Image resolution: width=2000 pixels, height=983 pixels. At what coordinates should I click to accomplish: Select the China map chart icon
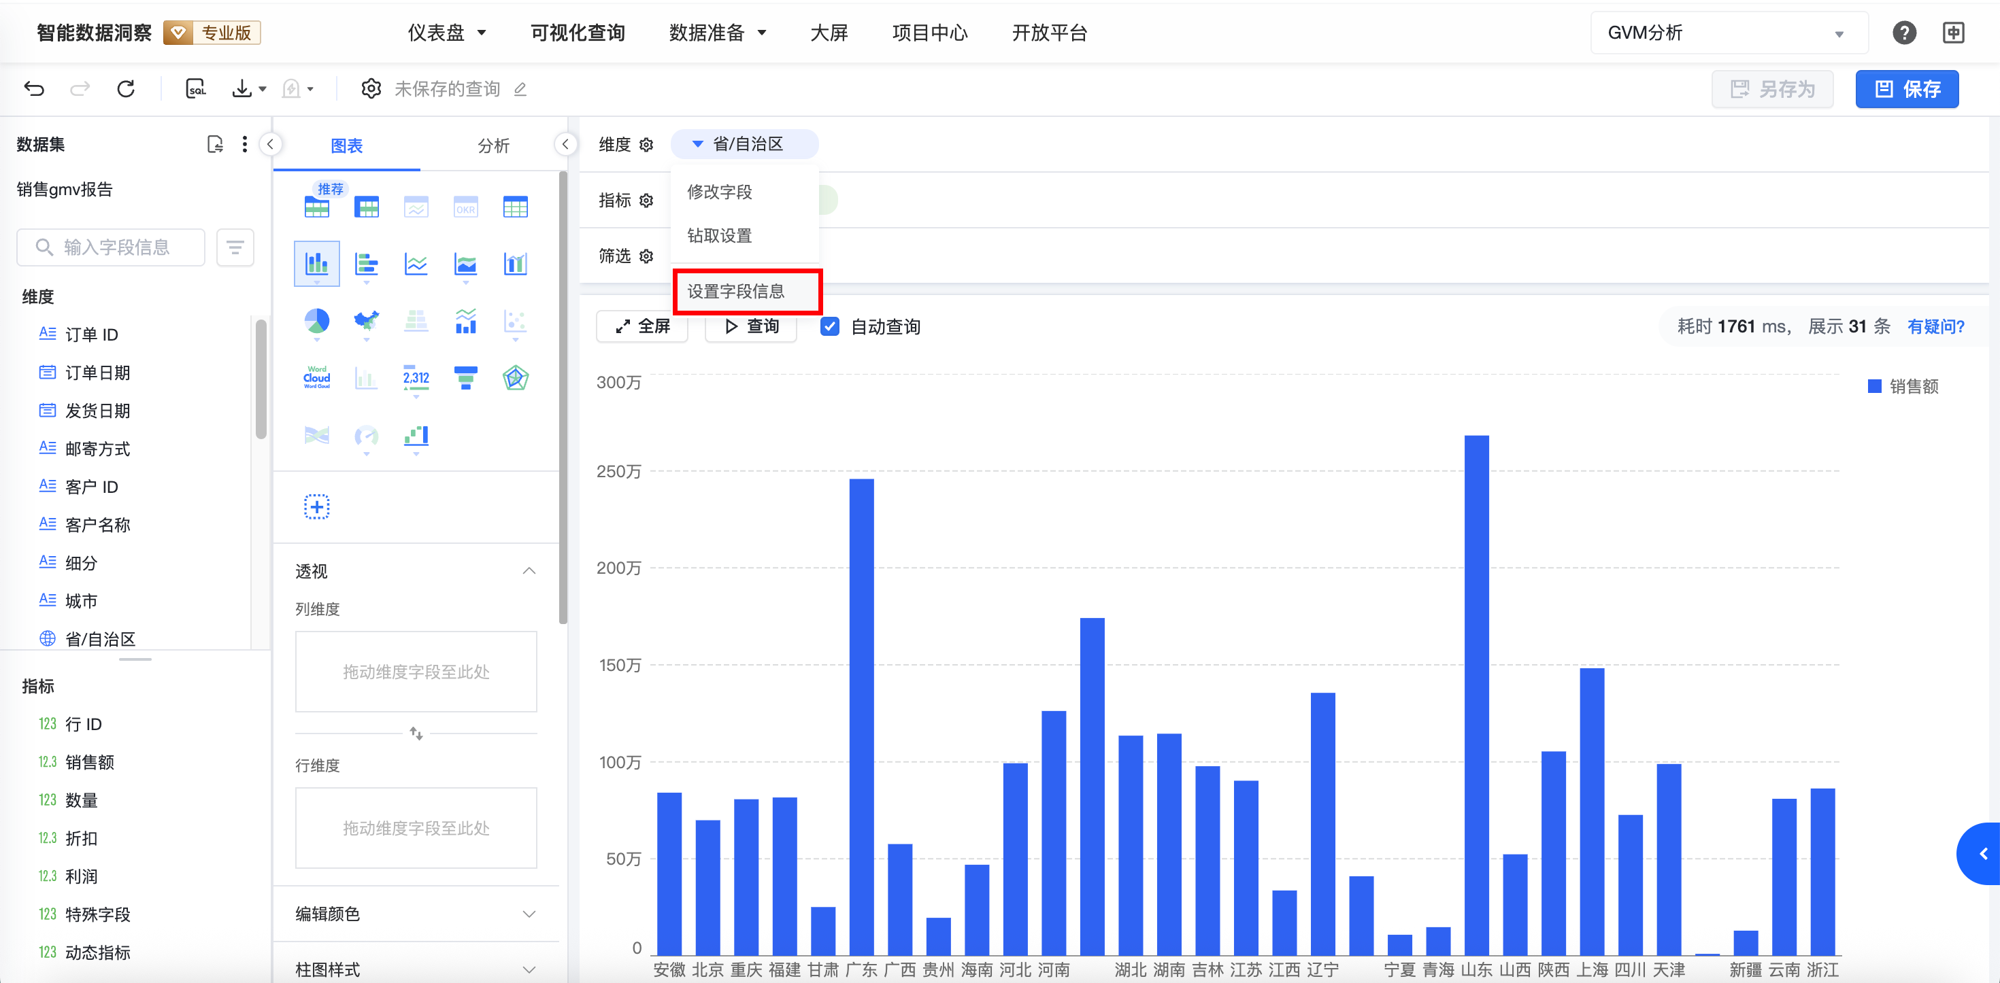366,321
